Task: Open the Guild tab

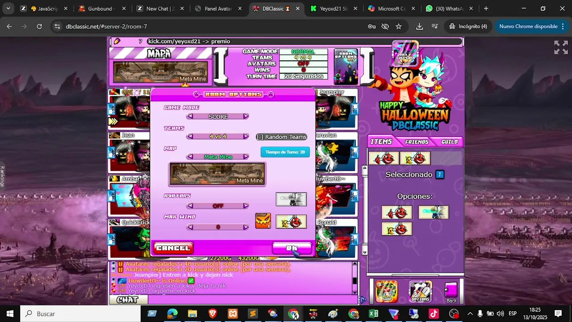Action: (x=450, y=142)
